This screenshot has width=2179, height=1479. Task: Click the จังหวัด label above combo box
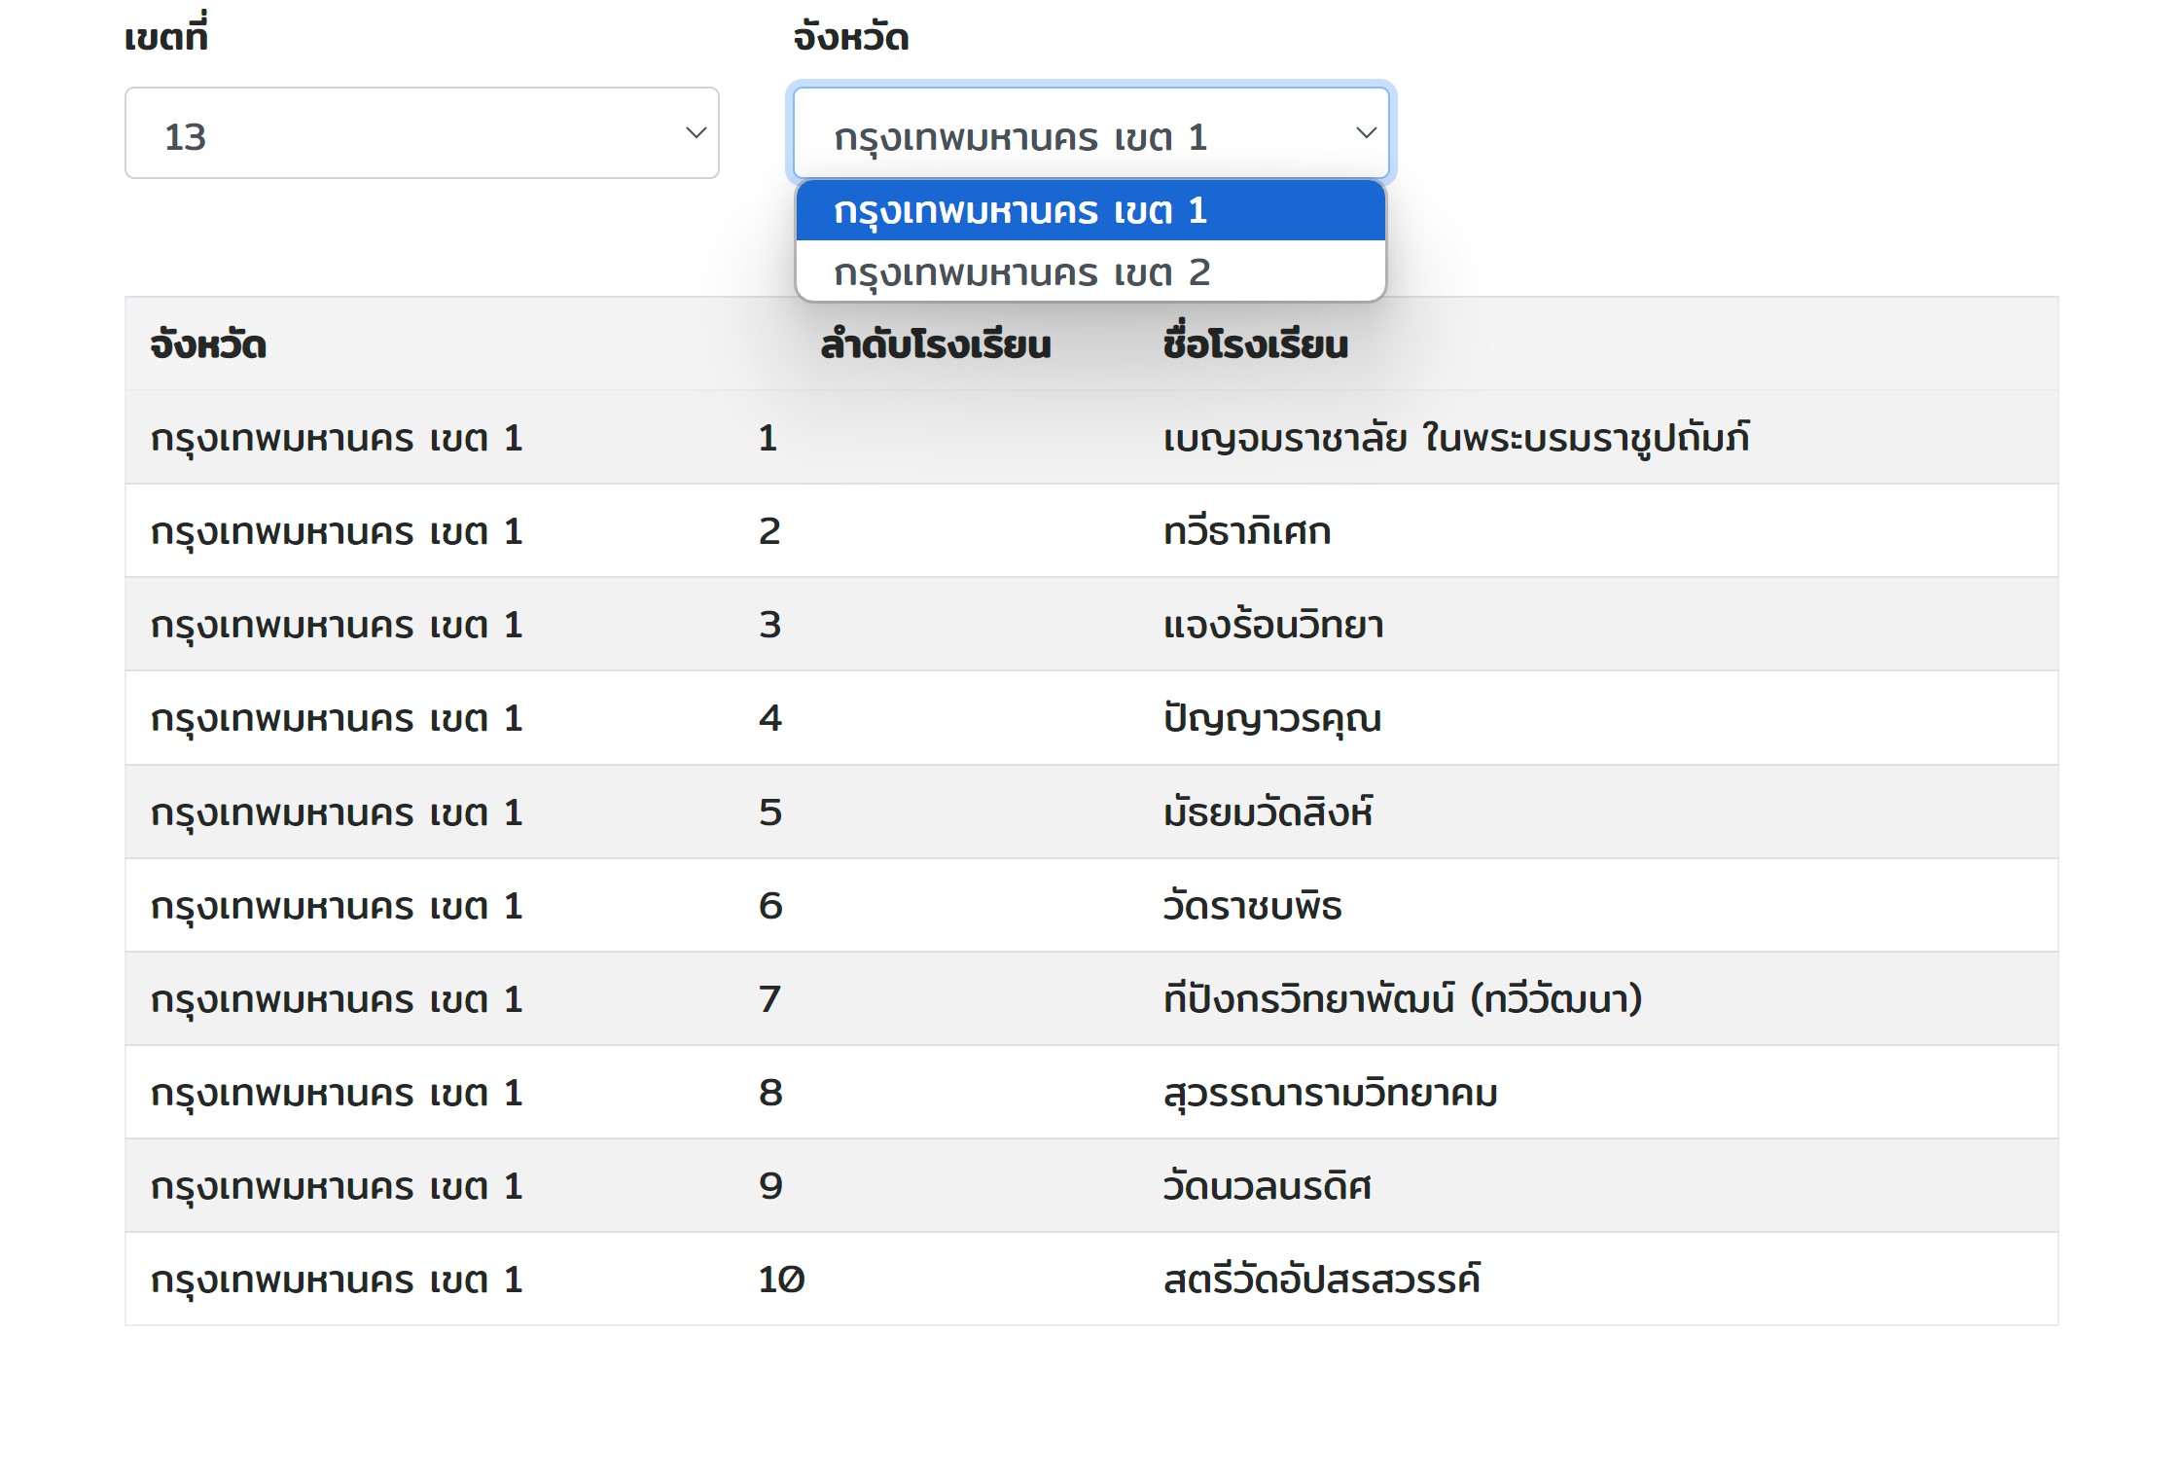pyautogui.click(x=851, y=37)
